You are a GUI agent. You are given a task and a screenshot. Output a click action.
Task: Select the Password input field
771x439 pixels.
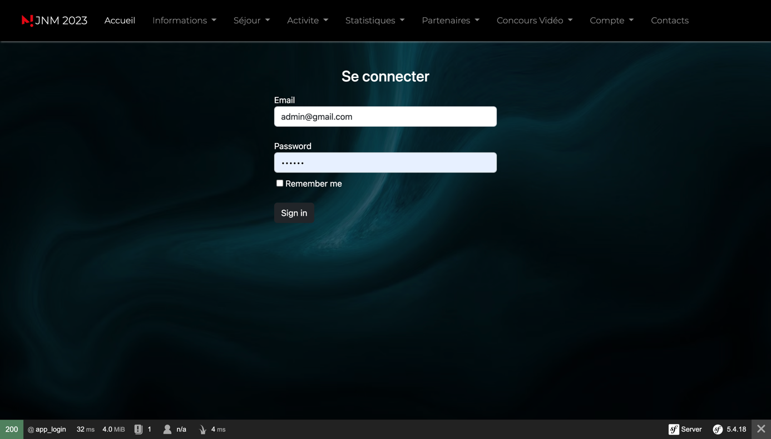pos(385,162)
